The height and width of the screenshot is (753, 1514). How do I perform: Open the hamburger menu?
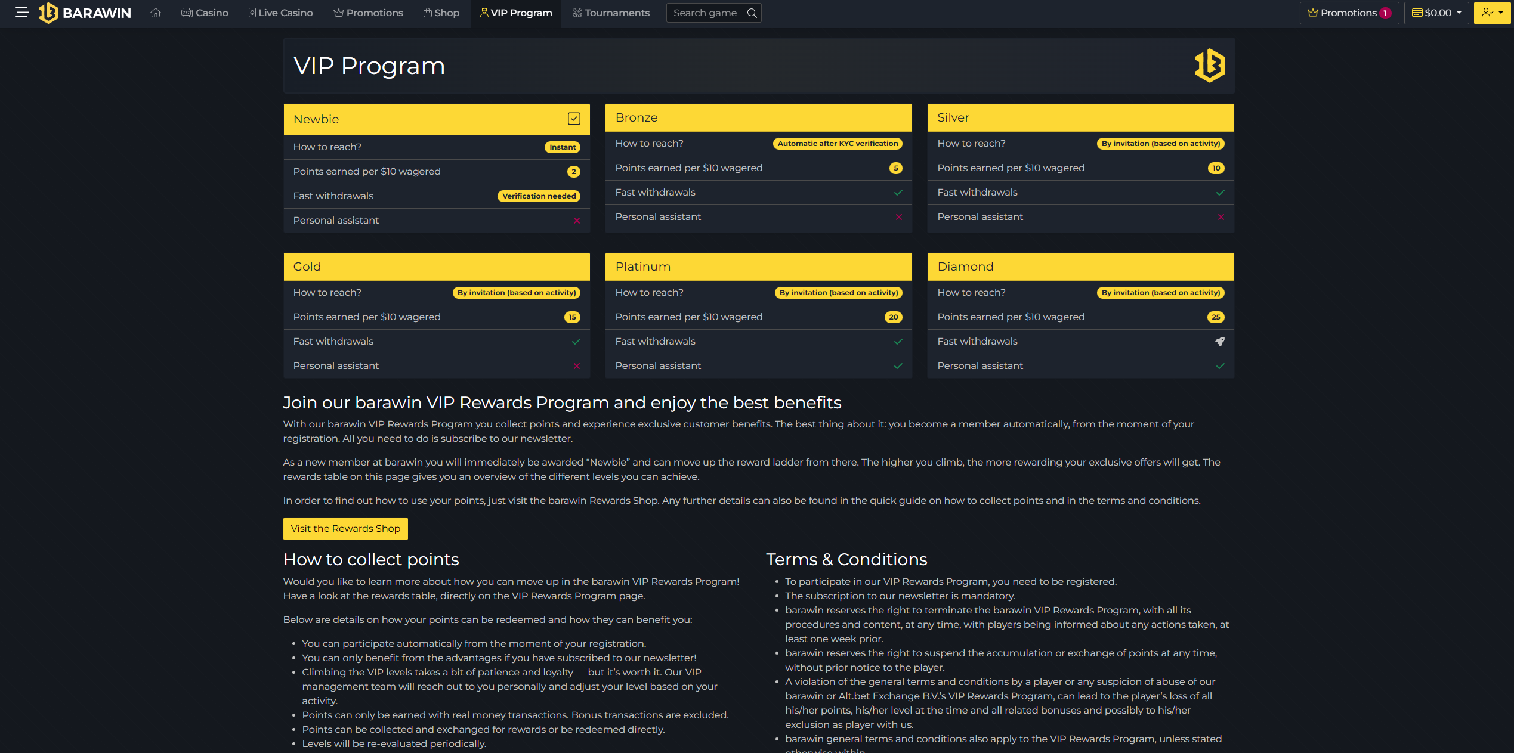click(21, 13)
